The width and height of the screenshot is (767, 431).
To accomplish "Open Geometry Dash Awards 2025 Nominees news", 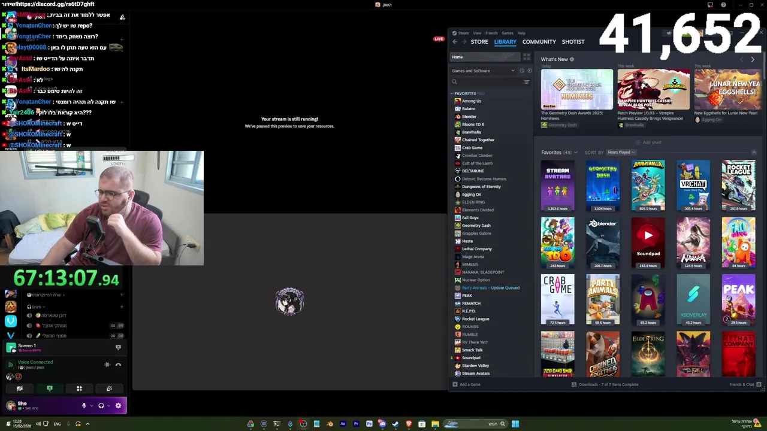I will pos(577,90).
